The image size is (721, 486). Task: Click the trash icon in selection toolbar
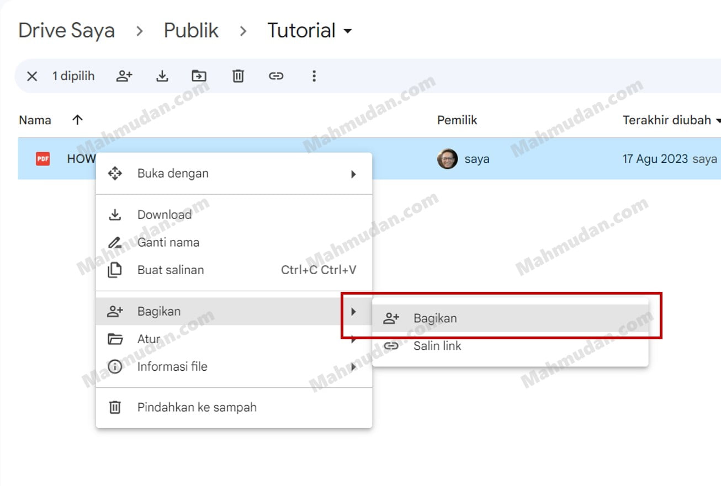pos(238,76)
